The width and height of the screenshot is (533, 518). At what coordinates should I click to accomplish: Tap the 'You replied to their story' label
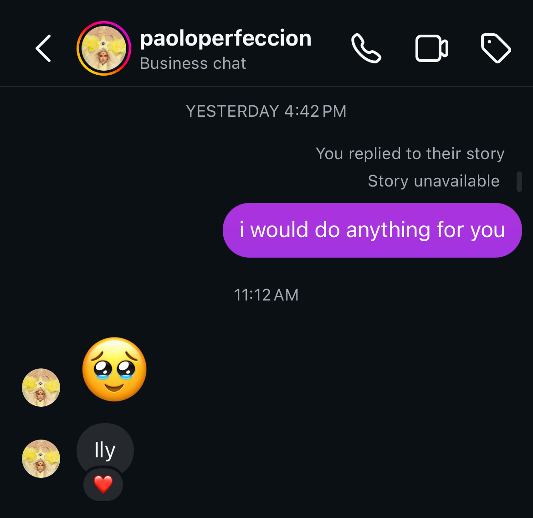click(x=410, y=154)
